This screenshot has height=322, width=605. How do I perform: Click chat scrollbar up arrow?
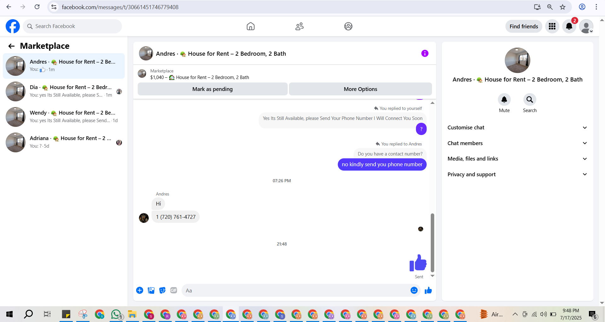click(432, 103)
